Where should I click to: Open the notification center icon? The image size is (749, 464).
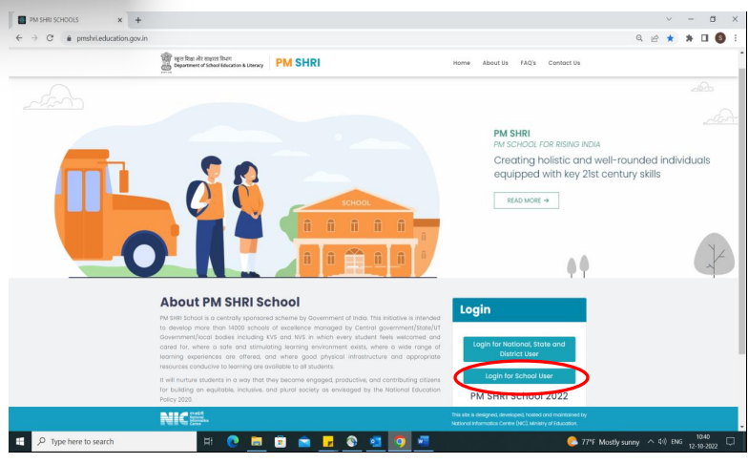point(730,441)
